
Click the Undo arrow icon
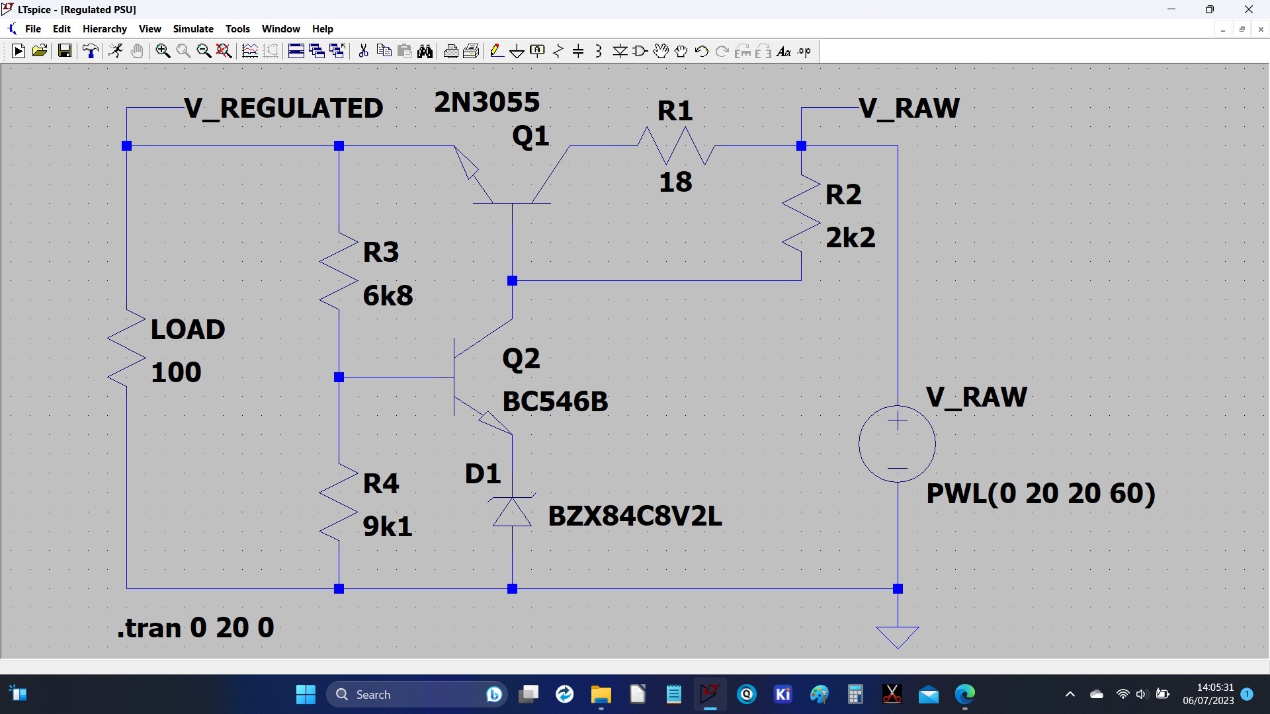pos(702,52)
